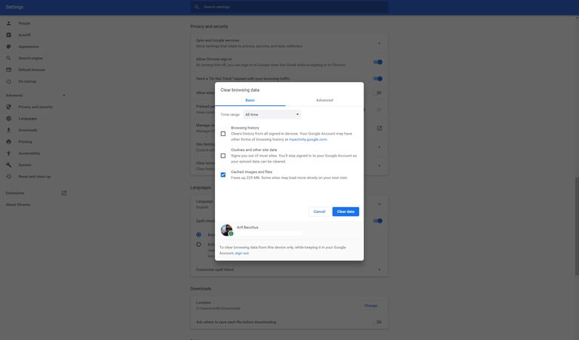579x340 pixels.
Task: Click the Clear data button
Action: pos(345,211)
